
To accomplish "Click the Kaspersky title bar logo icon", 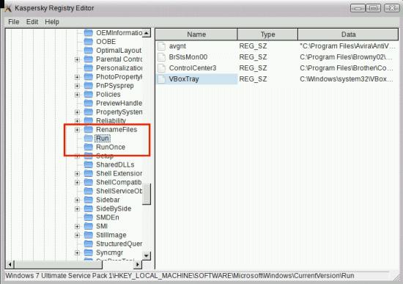I will (8, 8).
